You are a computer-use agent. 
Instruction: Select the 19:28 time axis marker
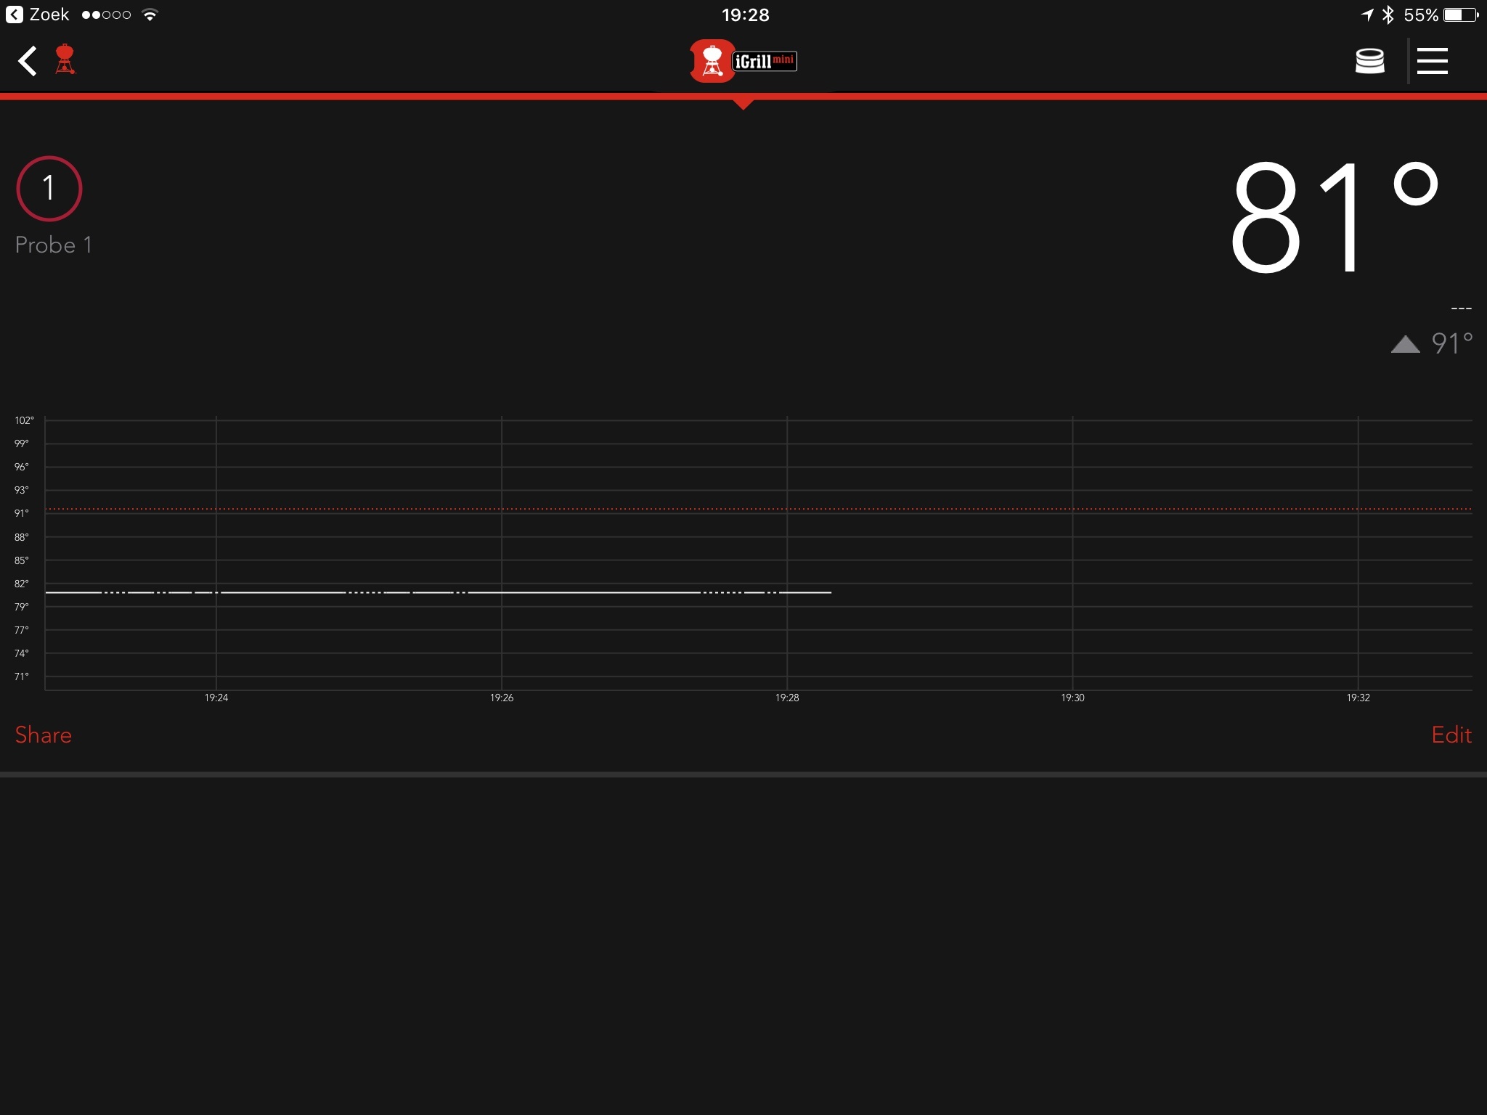click(x=787, y=698)
